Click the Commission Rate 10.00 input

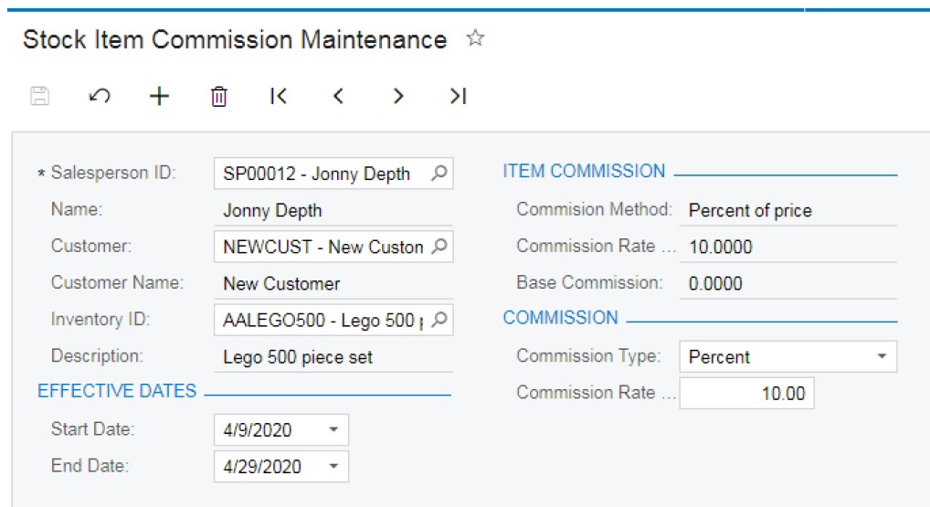(x=746, y=393)
